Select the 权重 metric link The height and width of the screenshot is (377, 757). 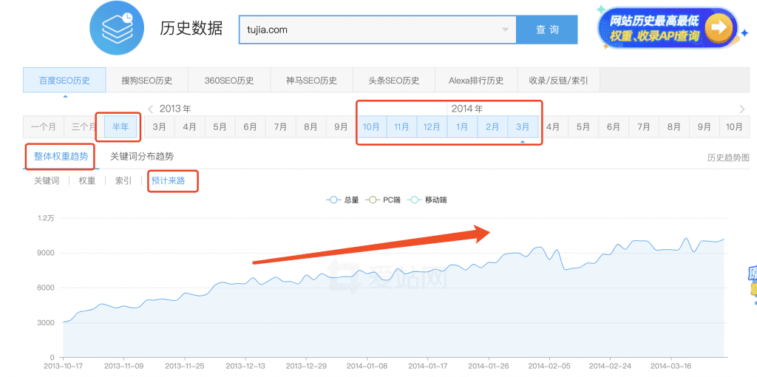click(x=87, y=180)
